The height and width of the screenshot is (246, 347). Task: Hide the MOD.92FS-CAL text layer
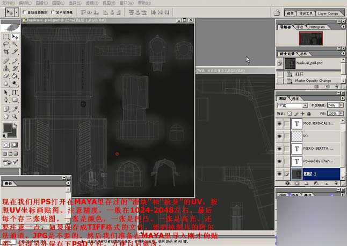pos(279,124)
